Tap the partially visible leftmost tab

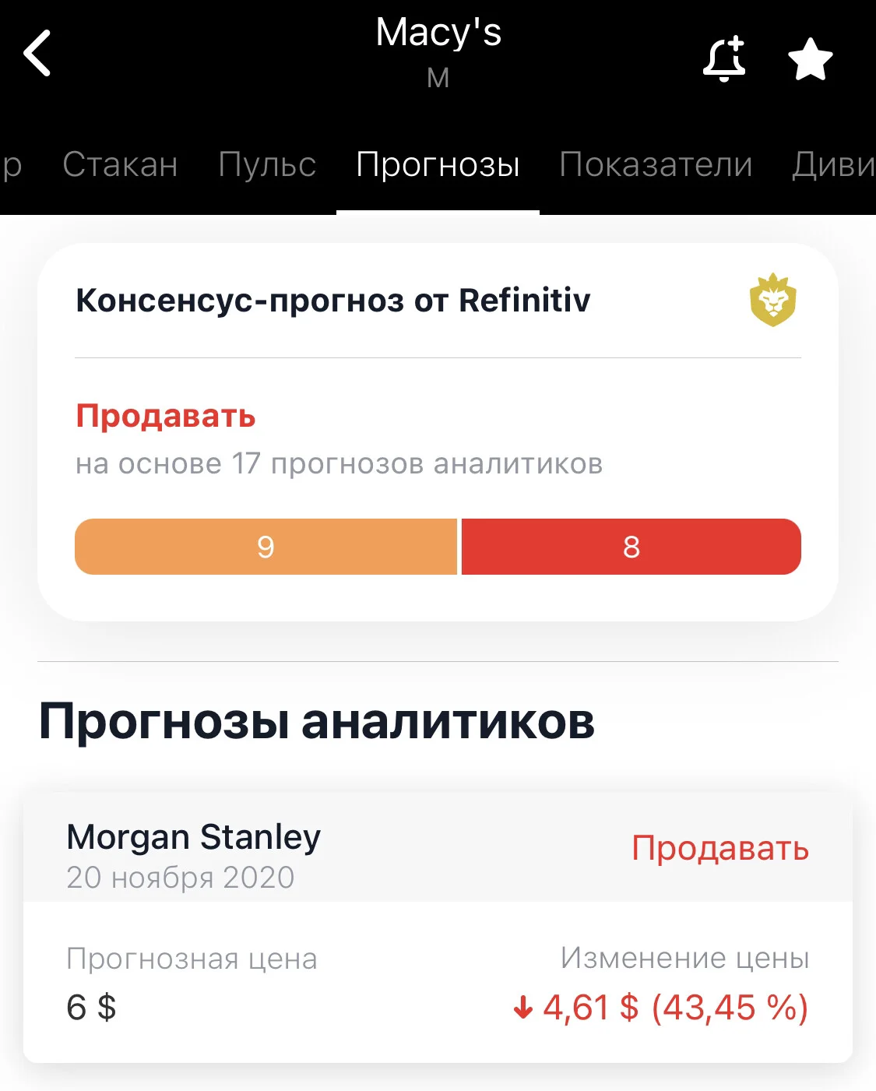coord(11,164)
